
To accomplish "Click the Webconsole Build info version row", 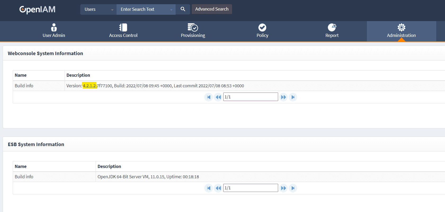I will (x=155, y=86).
